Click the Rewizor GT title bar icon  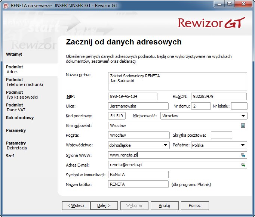pos(6,5)
